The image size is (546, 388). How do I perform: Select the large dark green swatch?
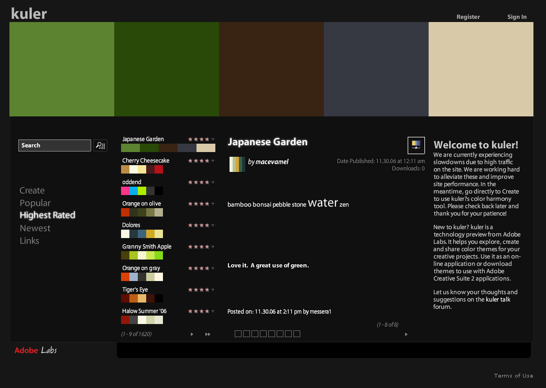[x=167, y=69]
